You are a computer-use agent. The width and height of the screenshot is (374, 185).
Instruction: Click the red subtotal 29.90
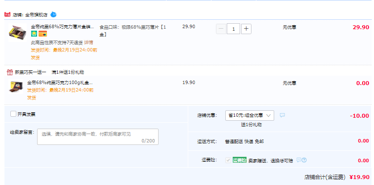click(361, 27)
